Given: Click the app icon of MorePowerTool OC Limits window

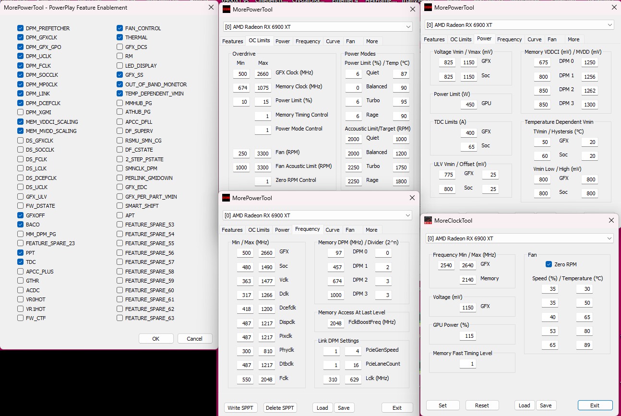Looking at the screenshot, I should (226, 8).
